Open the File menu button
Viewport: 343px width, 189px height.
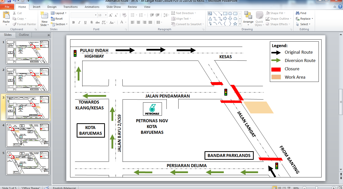(7, 7)
